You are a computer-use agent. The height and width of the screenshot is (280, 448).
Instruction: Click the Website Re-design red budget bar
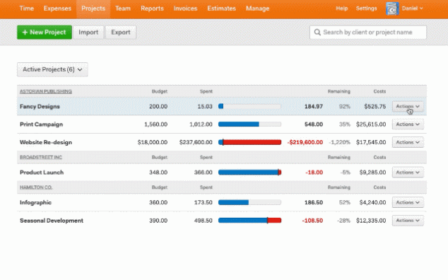(252, 142)
